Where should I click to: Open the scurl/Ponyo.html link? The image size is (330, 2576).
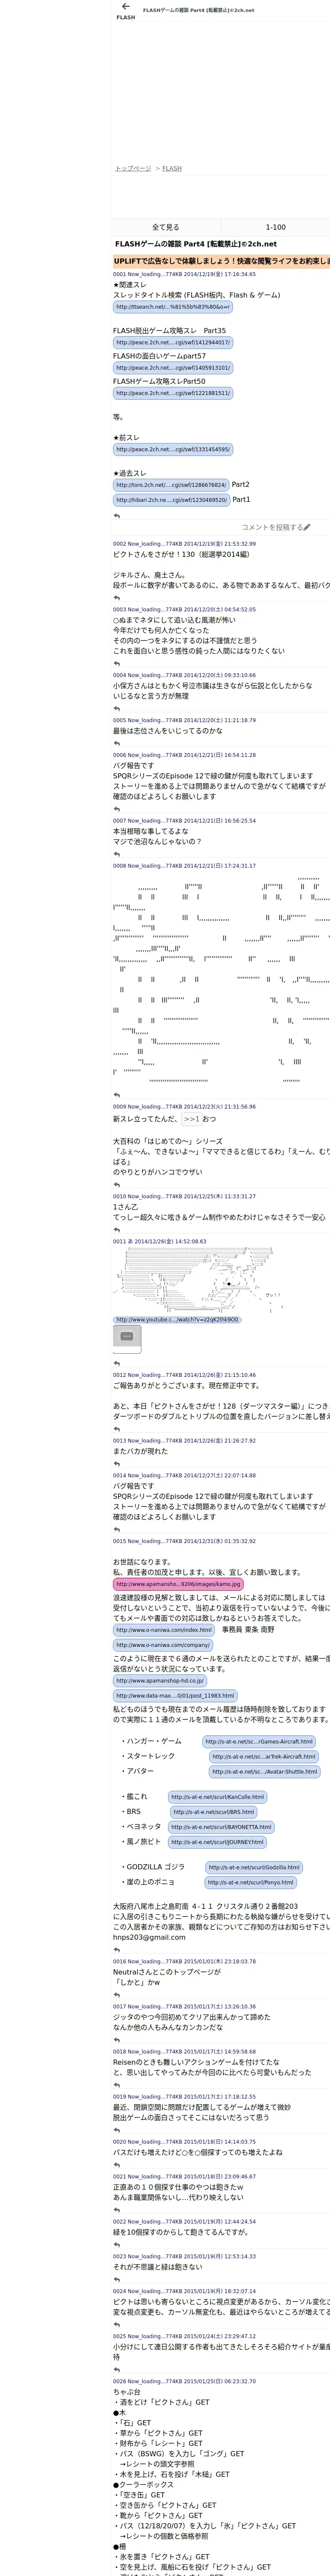[251, 1882]
